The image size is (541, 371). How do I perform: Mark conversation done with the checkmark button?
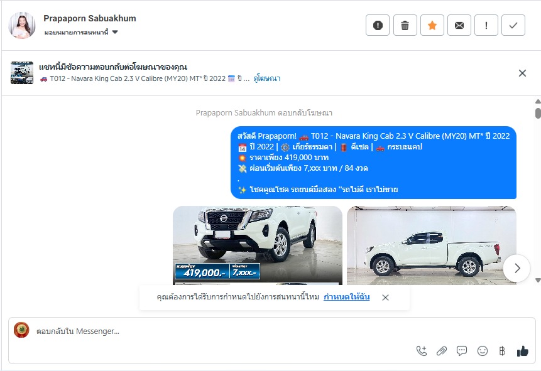[x=513, y=25]
